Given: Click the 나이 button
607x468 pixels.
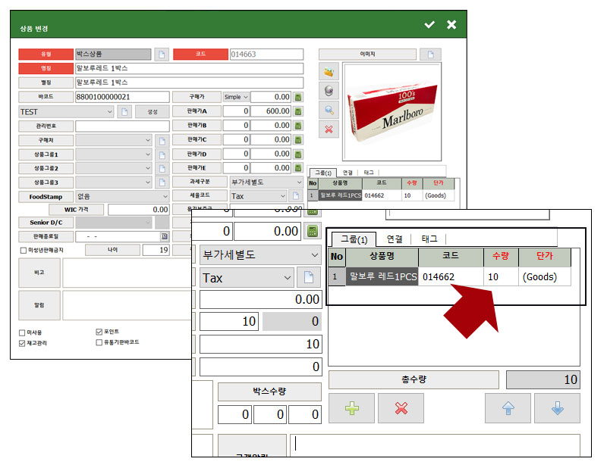Looking at the screenshot, I should [x=112, y=250].
